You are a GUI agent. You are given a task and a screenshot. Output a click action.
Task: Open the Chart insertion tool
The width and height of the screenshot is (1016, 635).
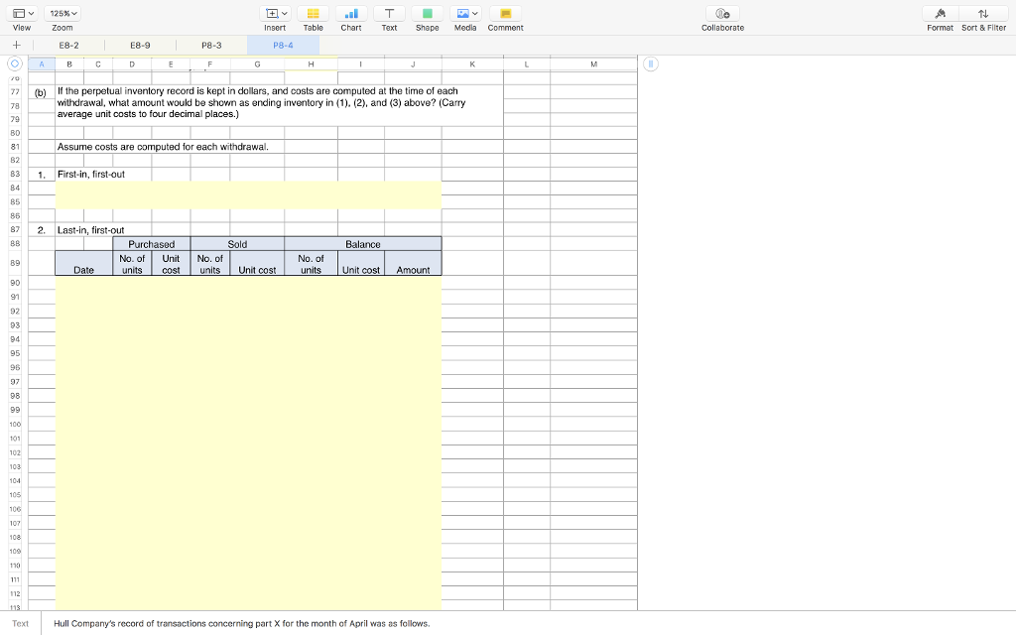350,15
